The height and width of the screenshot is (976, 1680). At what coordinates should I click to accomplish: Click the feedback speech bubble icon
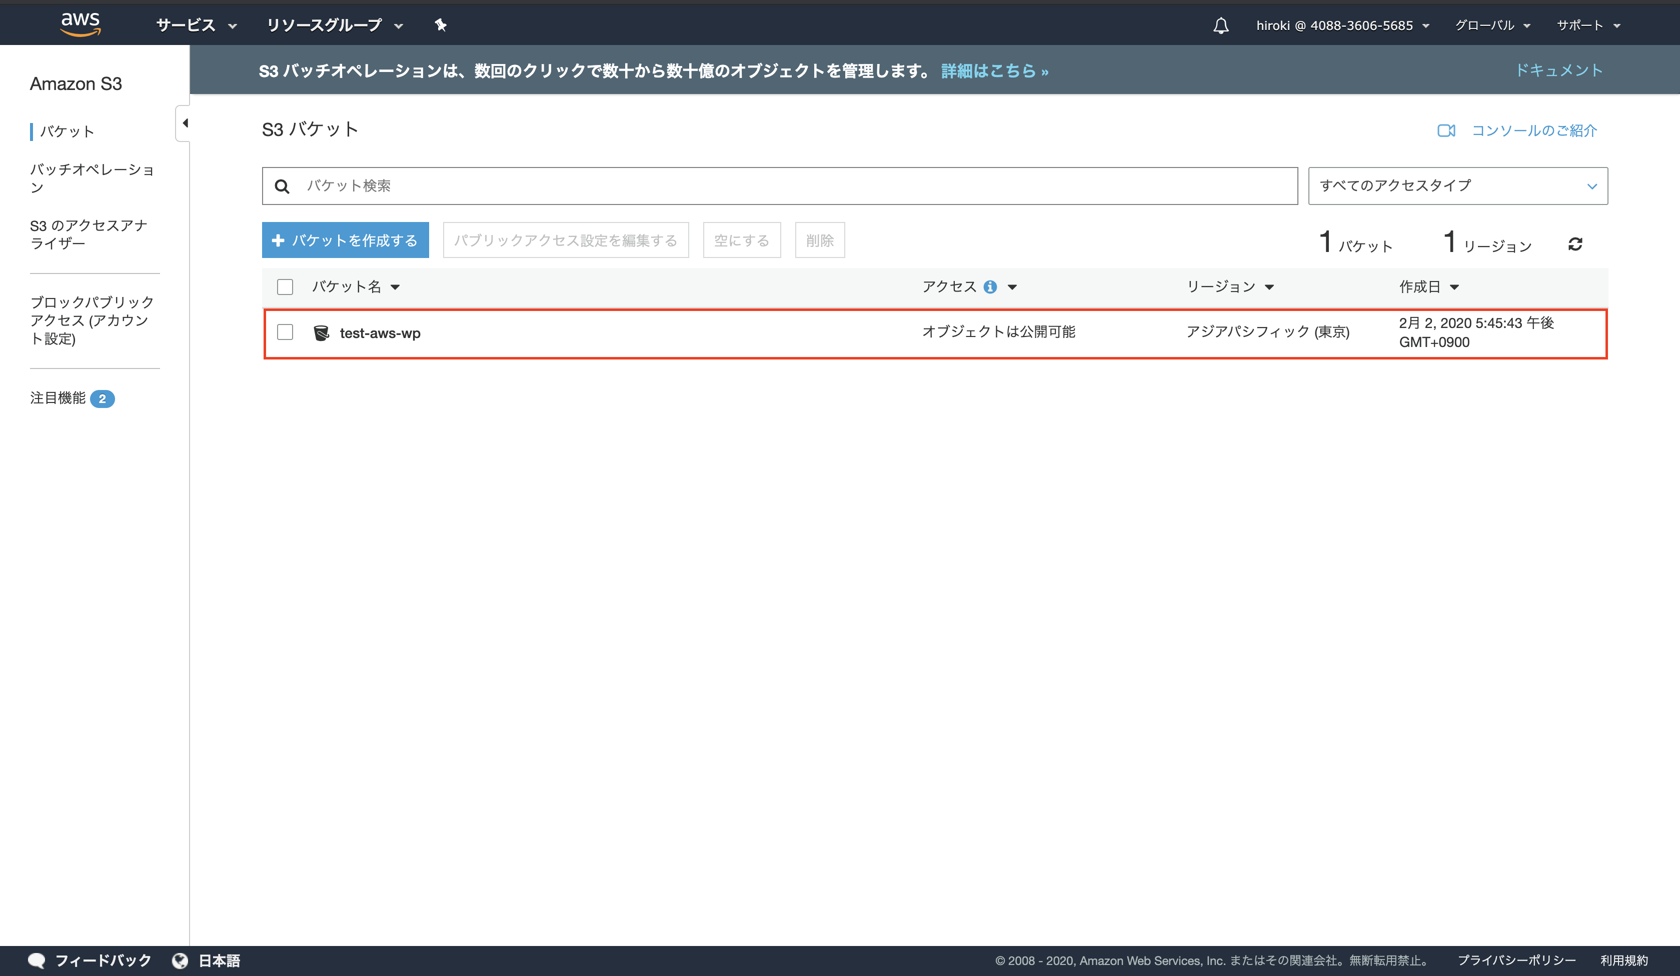[x=37, y=960]
